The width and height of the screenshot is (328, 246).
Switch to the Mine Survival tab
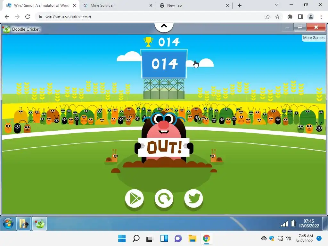[118, 5]
